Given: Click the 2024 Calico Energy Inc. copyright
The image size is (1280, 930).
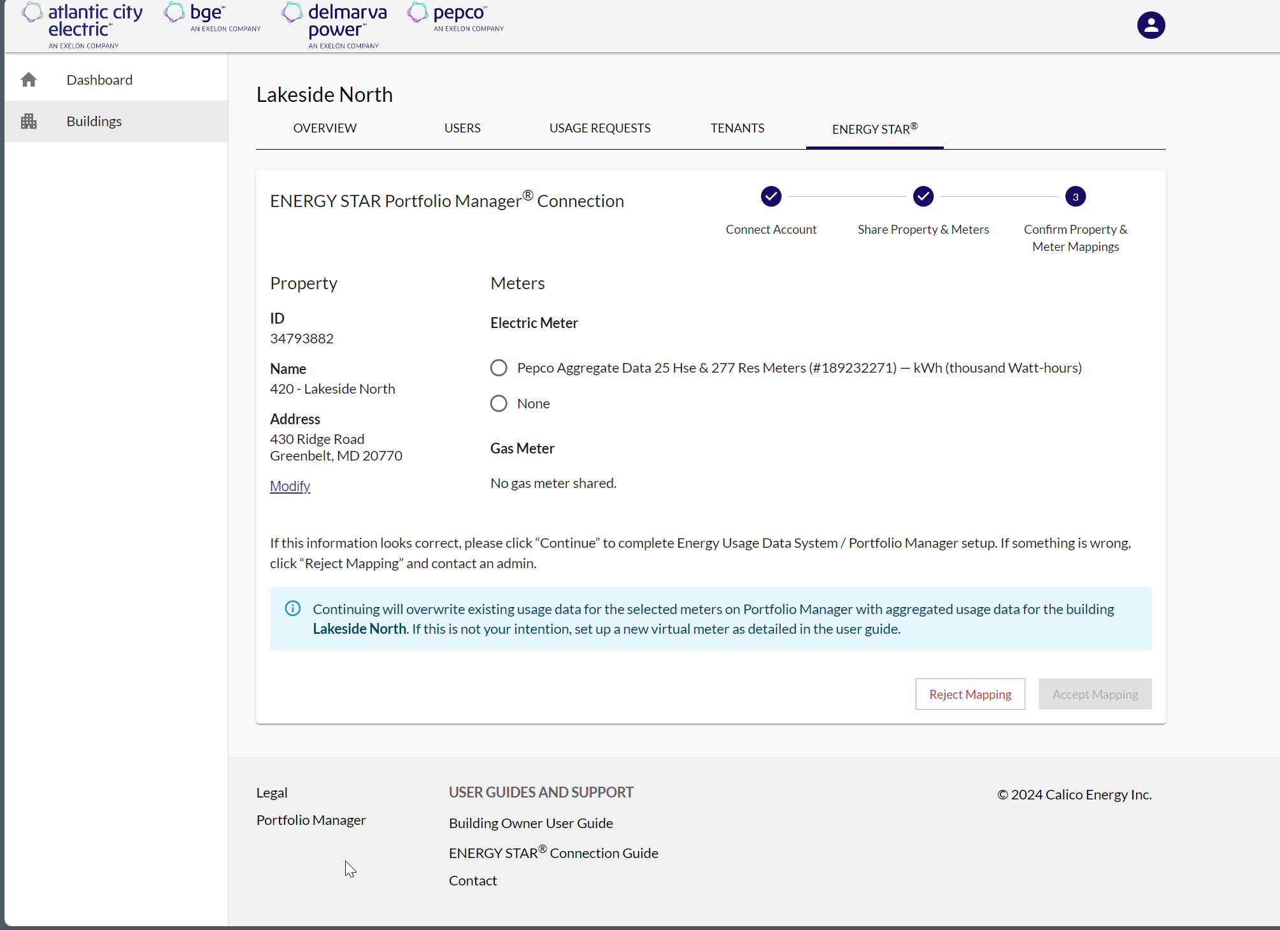Looking at the screenshot, I should [1074, 794].
